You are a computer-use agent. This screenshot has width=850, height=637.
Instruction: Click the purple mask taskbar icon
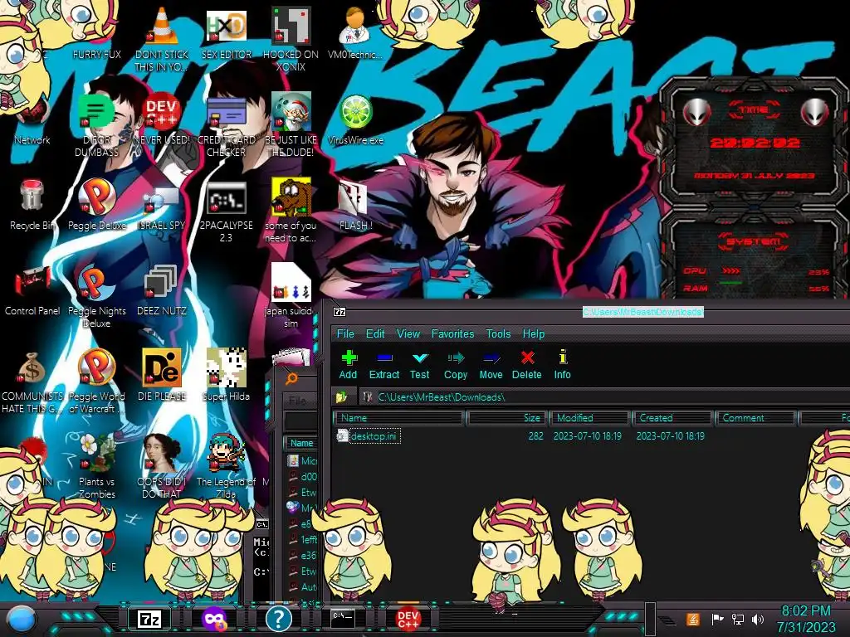215,619
